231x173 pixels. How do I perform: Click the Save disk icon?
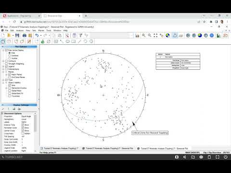17,36
